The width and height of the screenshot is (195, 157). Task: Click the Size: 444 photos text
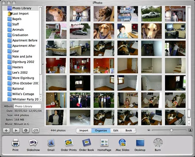(18, 115)
